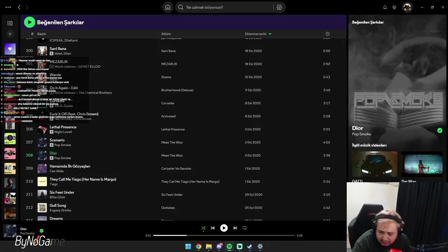This screenshot has width=448, height=252.
Task: Play Beğenilen Şarkılar with the green button
Action: pyautogui.click(x=29, y=22)
